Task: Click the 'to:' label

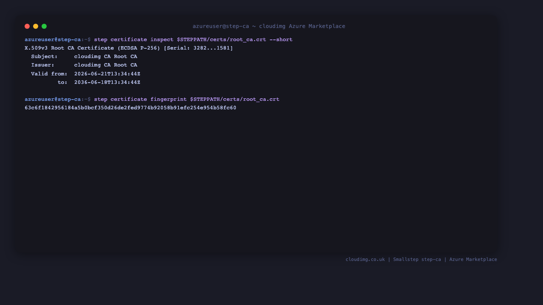Action: pyautogui.click(x=62, y=83)
